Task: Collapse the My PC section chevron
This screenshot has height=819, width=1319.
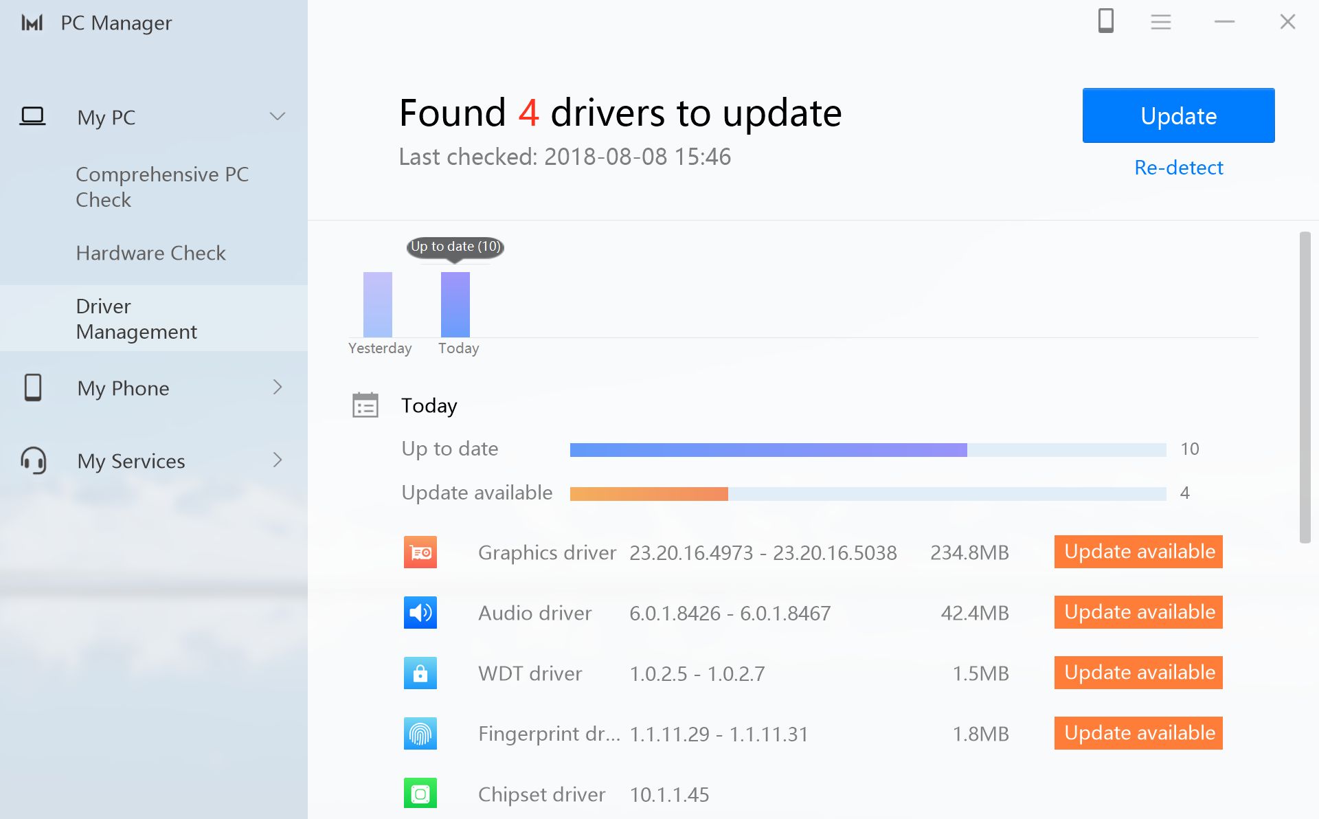Action: [277, 116]
